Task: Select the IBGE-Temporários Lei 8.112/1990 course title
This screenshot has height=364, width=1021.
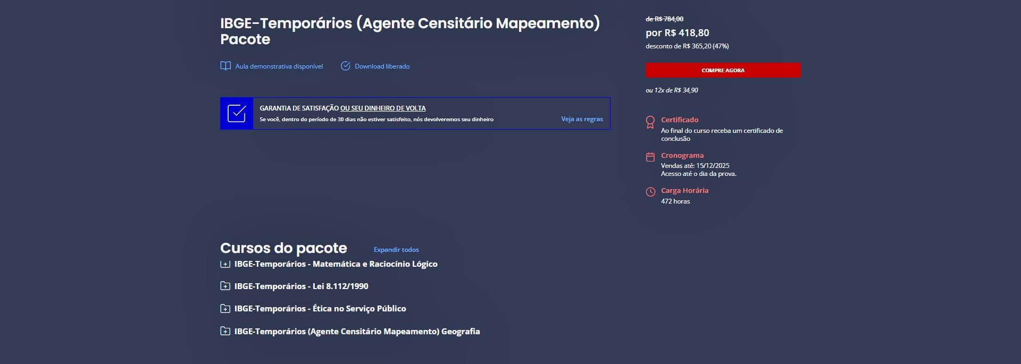Action: pyautogui.click(x=301, y=286)
